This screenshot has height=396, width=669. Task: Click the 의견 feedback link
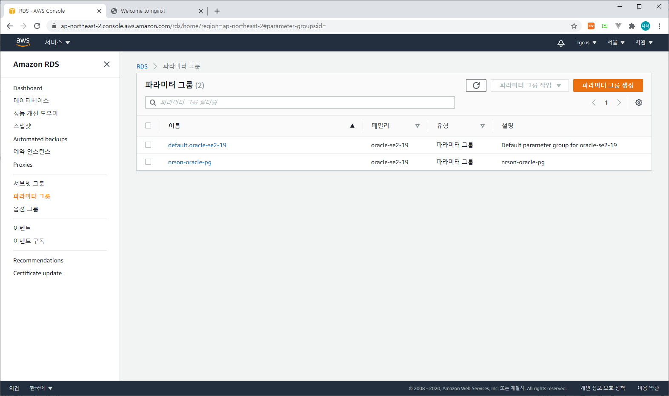[x=14, y=388]
